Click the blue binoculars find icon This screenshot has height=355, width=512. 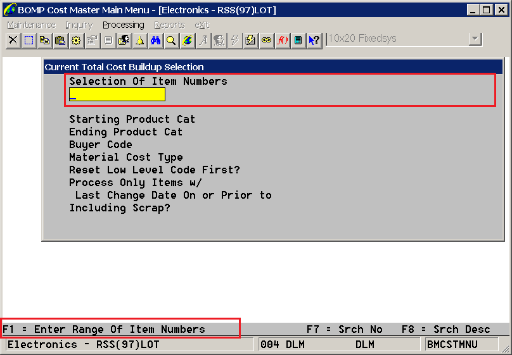coord(155,40)
